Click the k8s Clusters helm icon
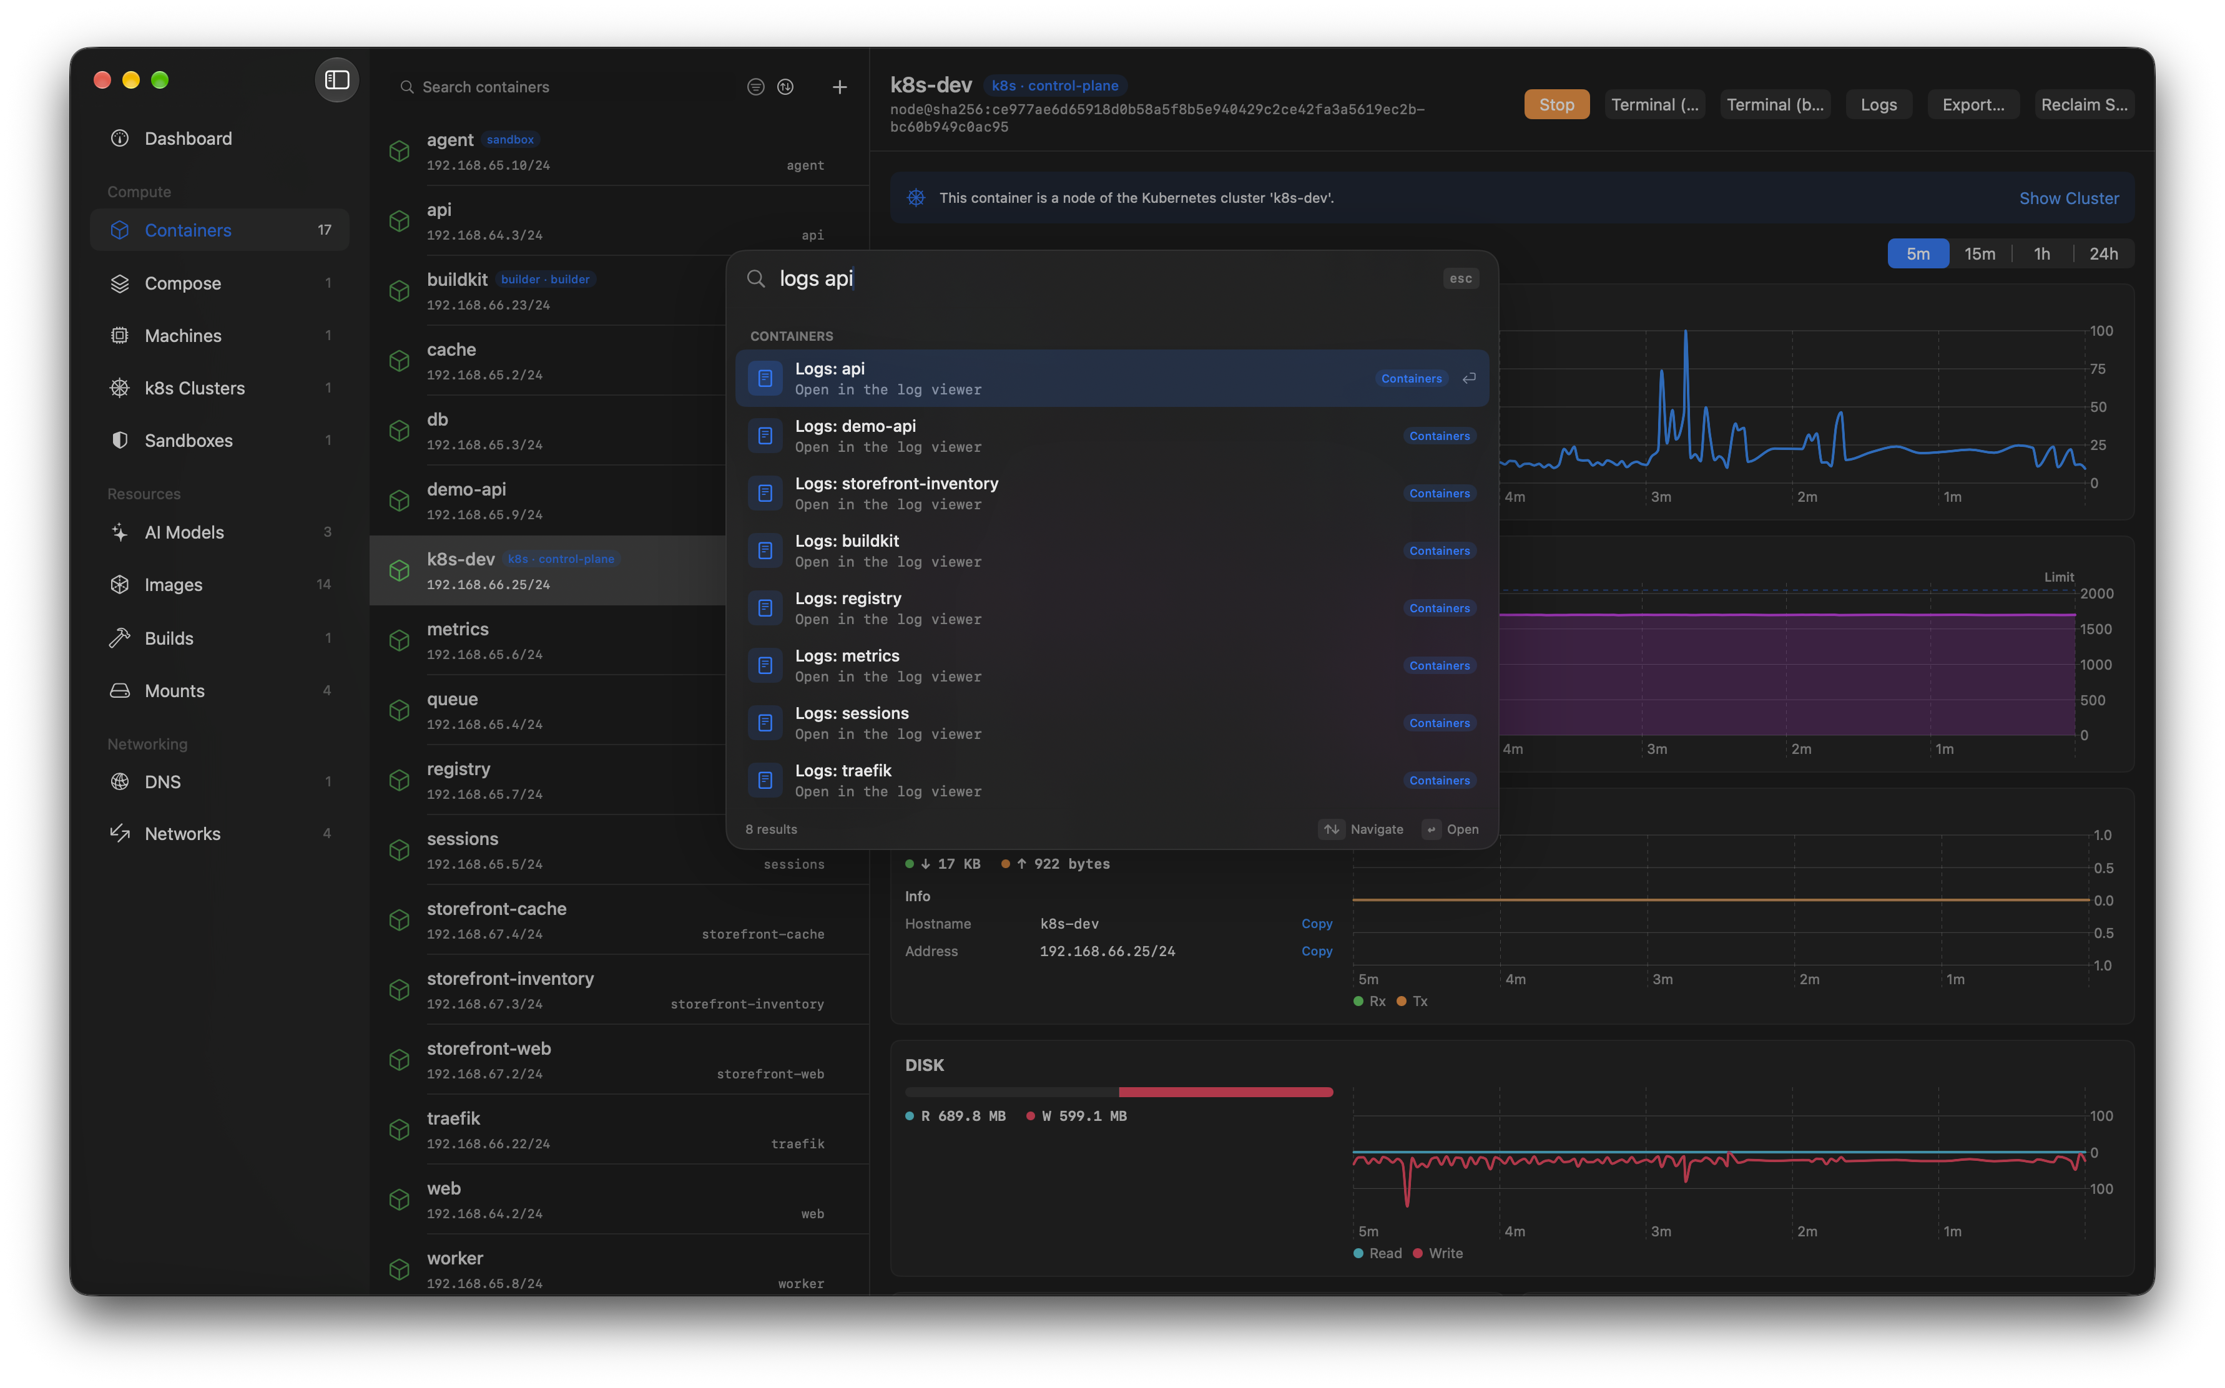 coord(119,388)
